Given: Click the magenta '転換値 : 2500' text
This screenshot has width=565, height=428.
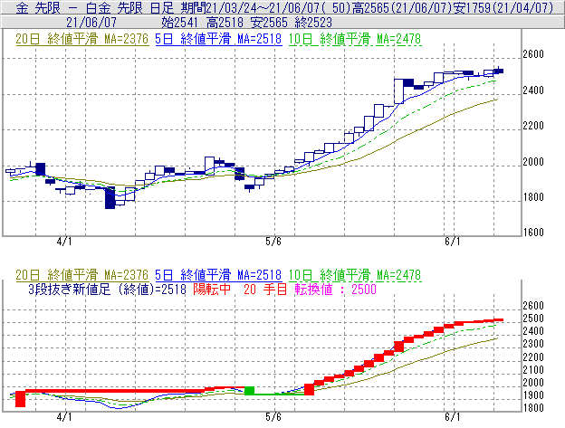Looking at the screenshot, I should (335, 289).
